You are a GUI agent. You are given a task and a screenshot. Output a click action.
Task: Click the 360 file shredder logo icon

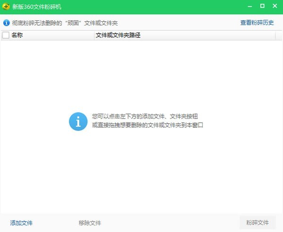[x=6, y=7]
